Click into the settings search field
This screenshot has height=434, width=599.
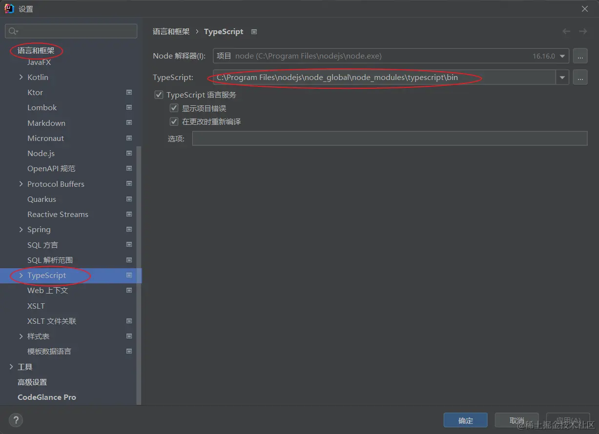(71, 31)
